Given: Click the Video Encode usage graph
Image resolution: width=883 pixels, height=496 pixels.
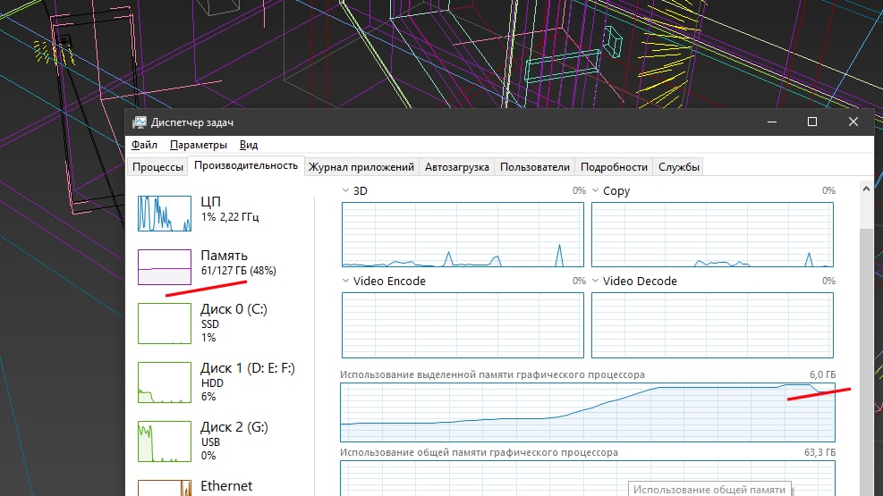Looking at the screenshot, I should pyautogui.click(x=463, y=325).
